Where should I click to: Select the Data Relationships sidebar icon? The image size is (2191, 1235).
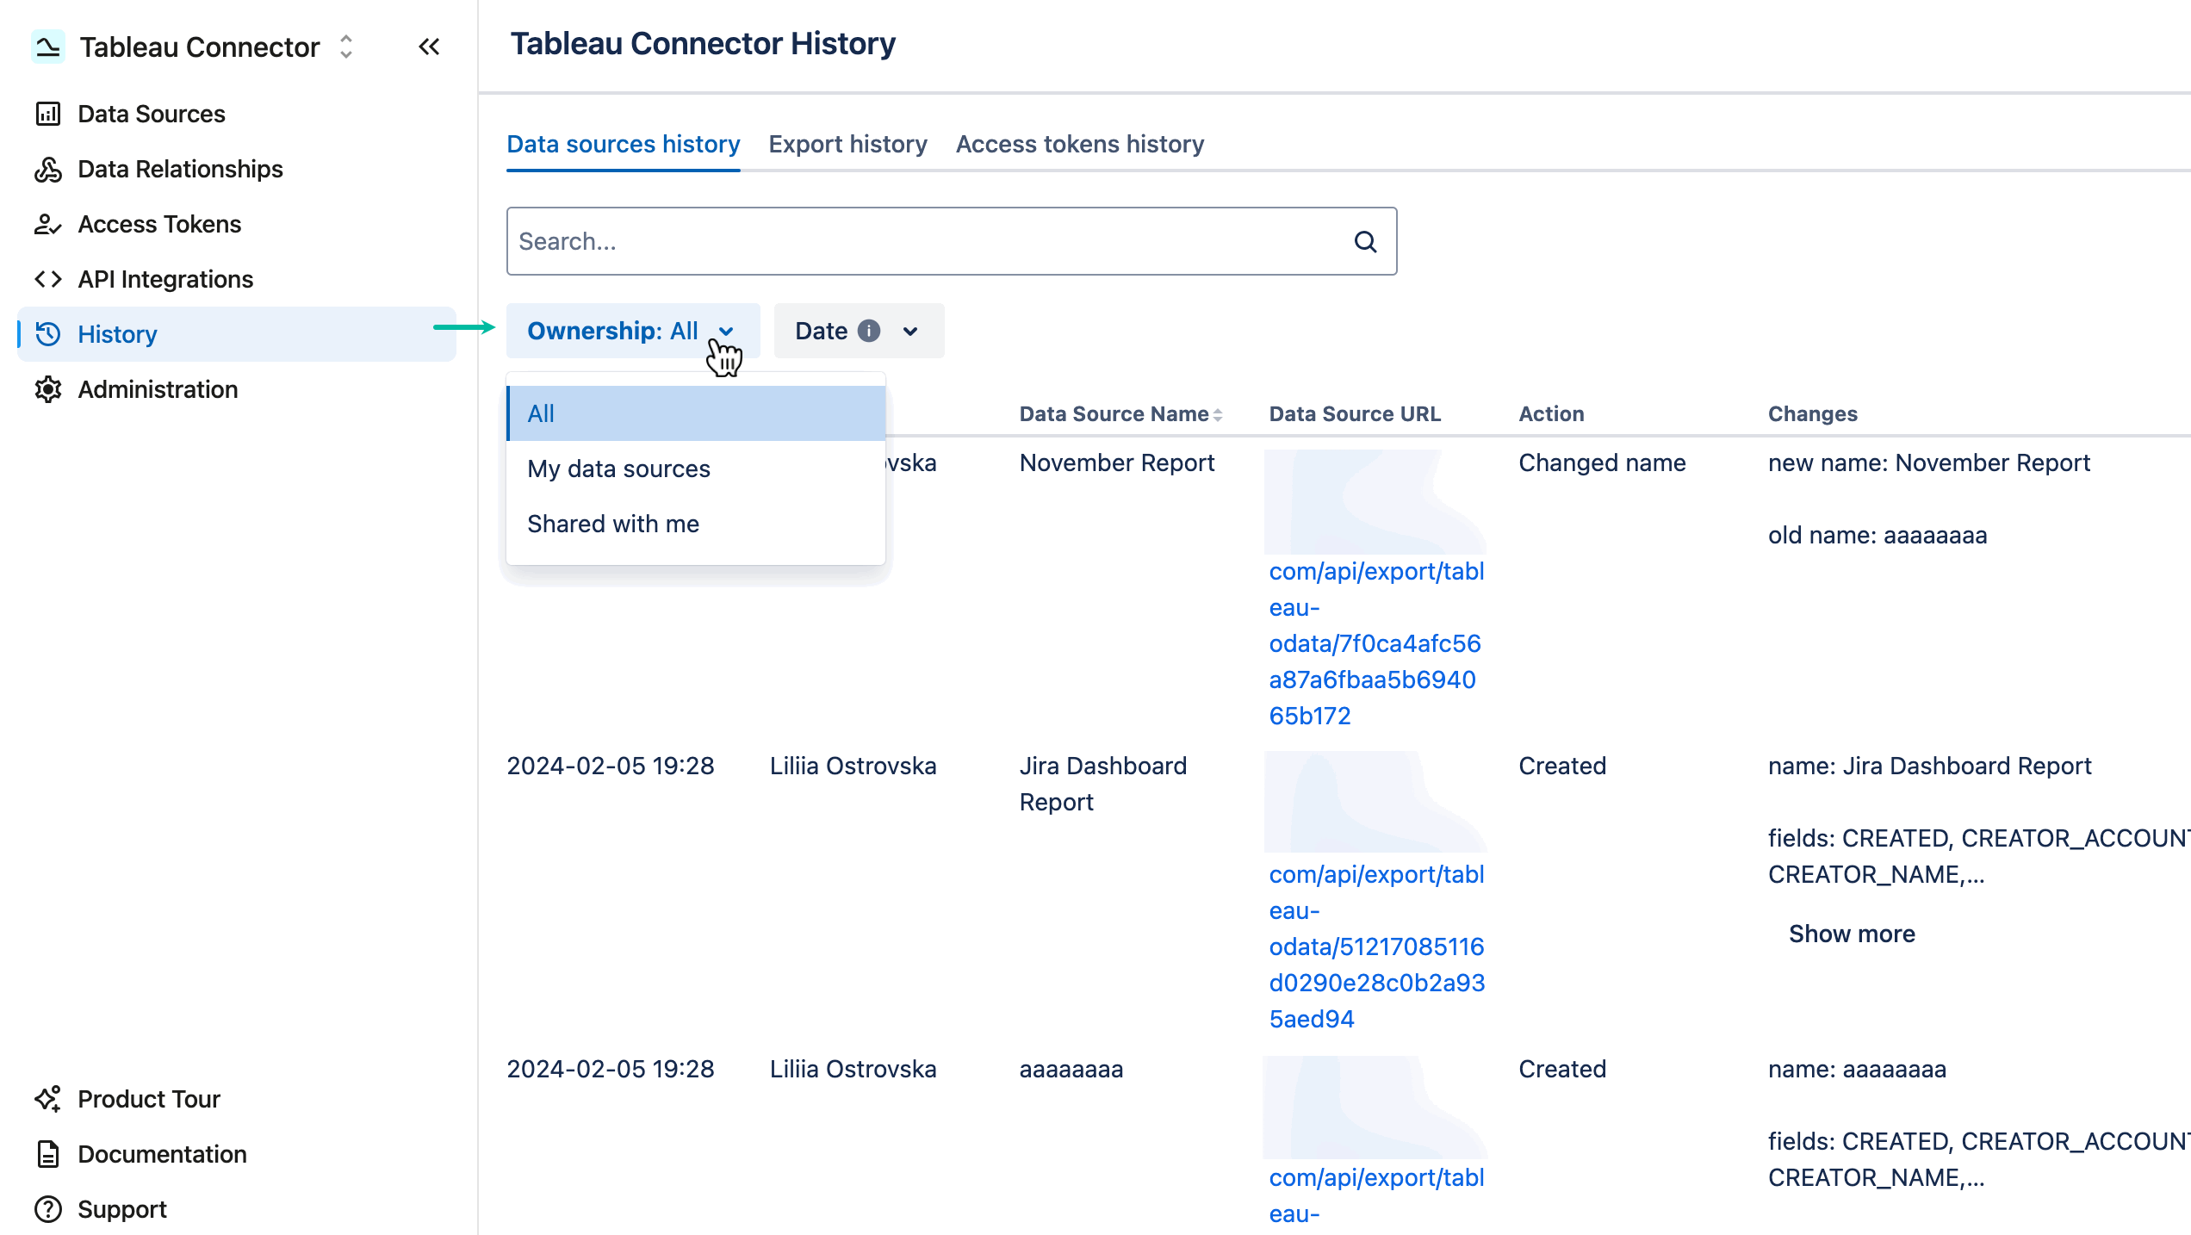(48, 169)
